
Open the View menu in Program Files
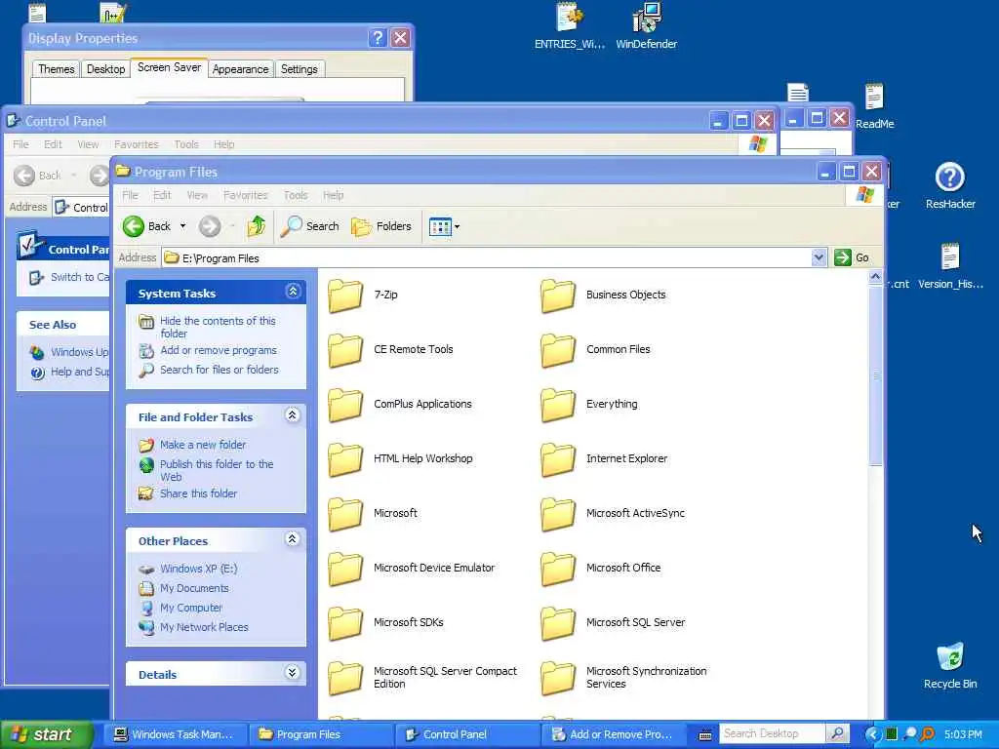pos(197,195)
